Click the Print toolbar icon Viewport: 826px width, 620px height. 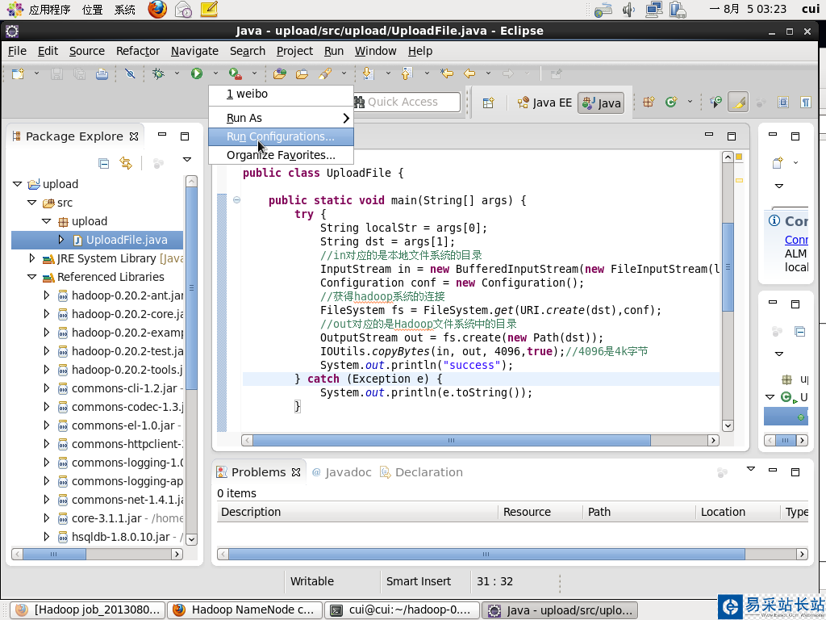[102, 73]
